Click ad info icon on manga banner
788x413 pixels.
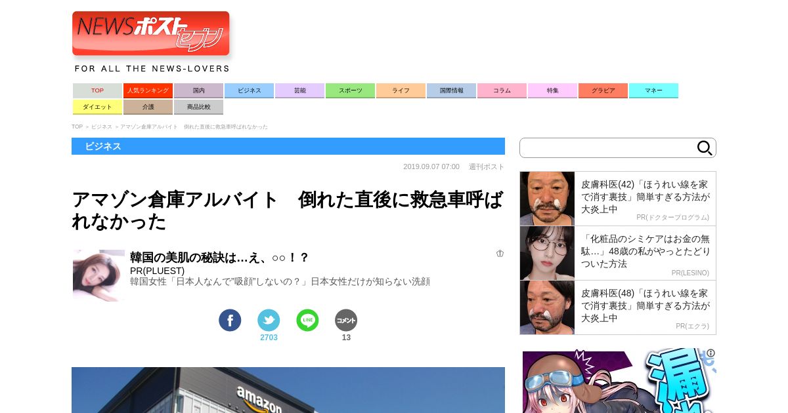click(711, 353)
